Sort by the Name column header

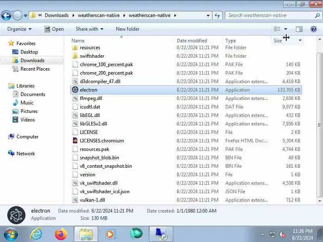click(x=78, y=41)
